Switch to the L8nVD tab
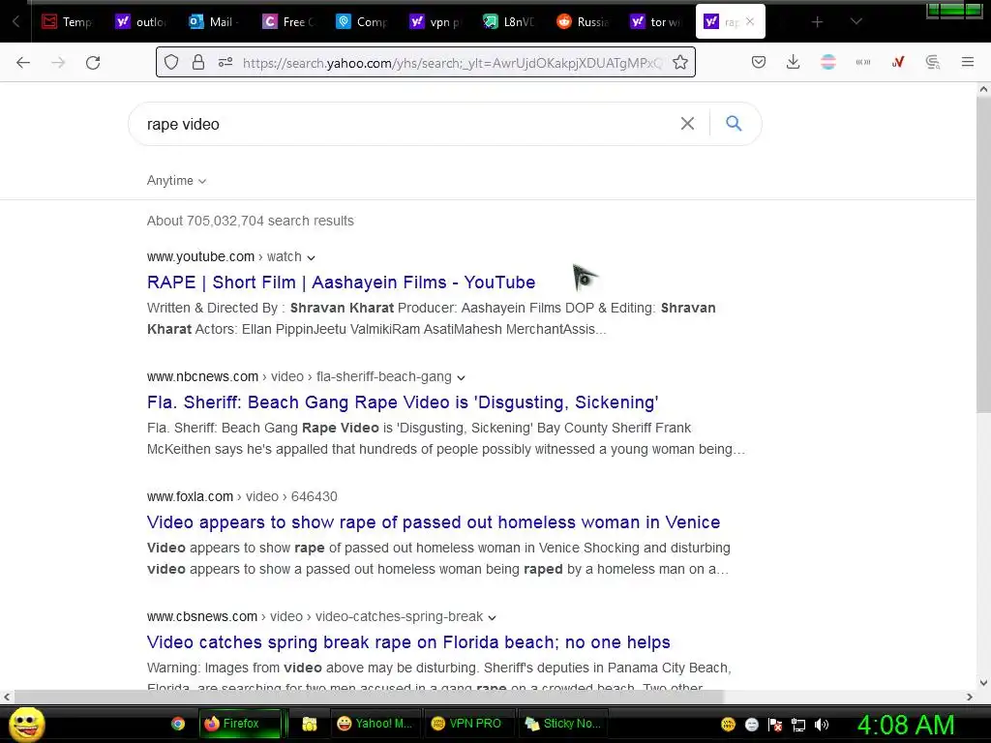Viewport: 991px width, 743px height. [509, 21]
